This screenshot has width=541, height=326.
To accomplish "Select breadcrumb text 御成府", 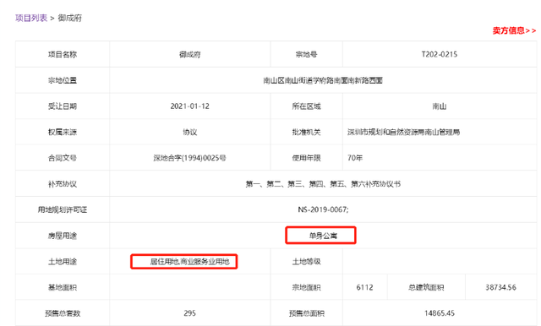I will point(70,18).
